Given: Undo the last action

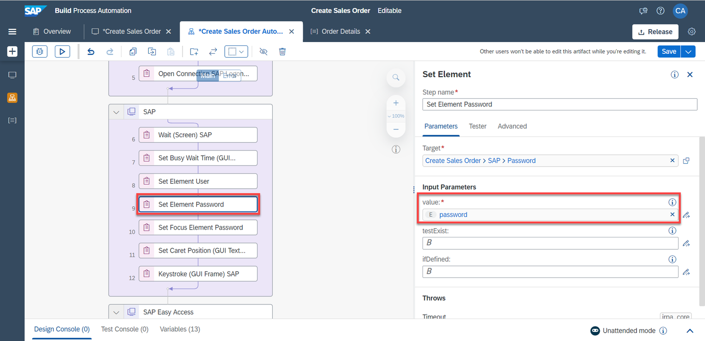Looking at the screenshot, I should pyautogui.click(x=91, y=51).
